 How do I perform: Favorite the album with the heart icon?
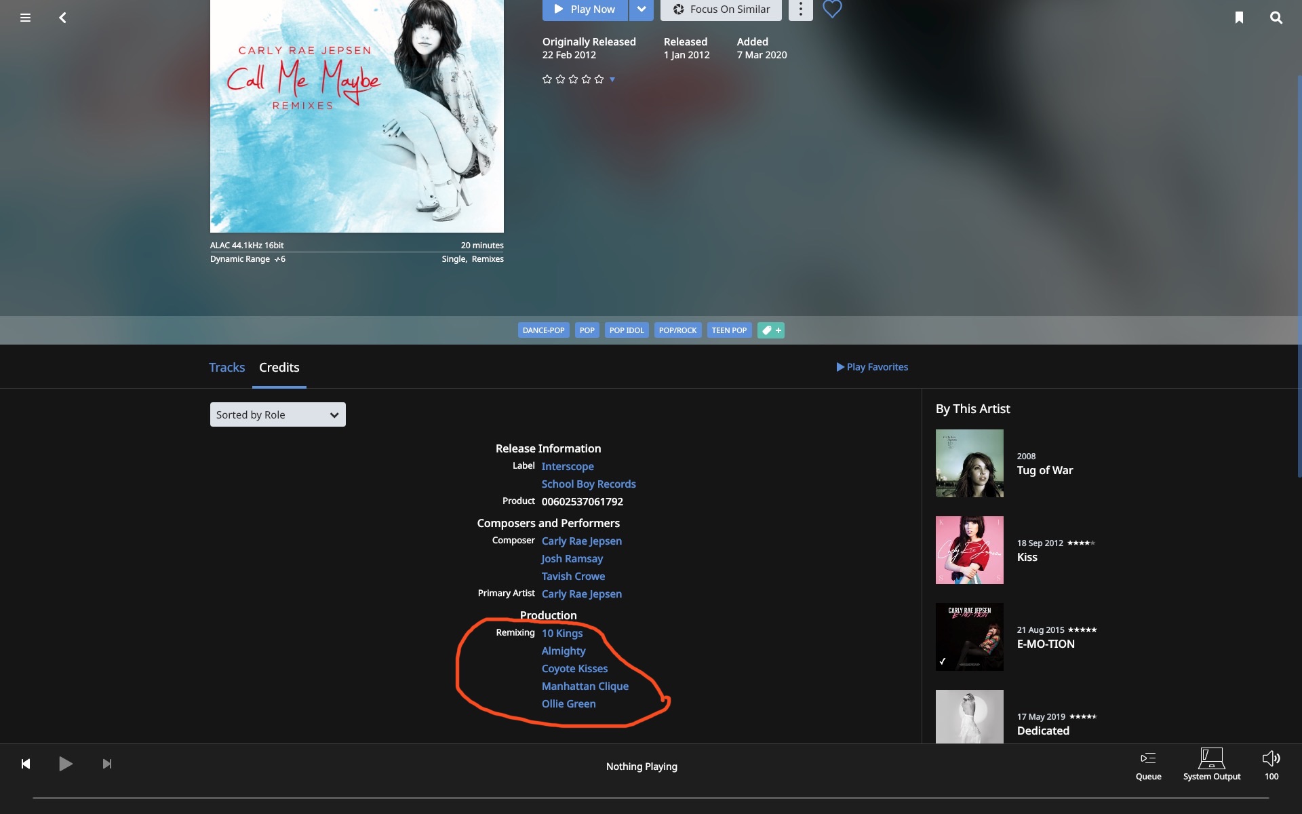[832, 9]
